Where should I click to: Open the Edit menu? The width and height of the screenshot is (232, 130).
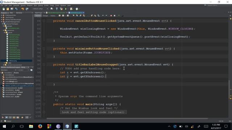pos(6,5)
